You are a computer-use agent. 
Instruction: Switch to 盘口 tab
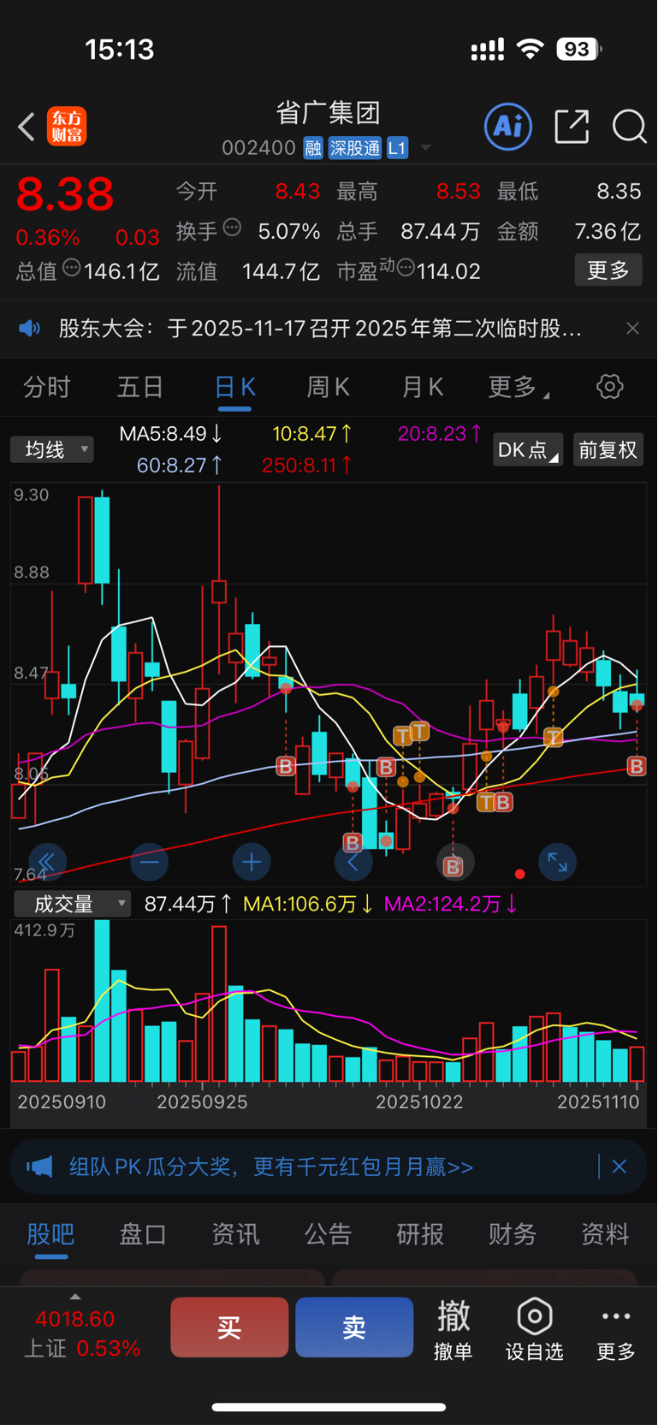click(143, 1234)
